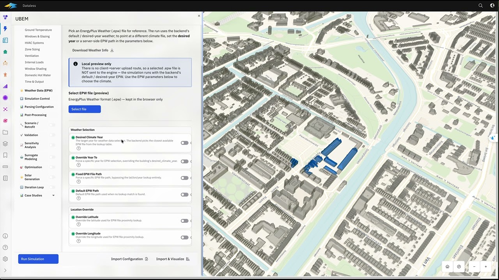Click the bookmark sidebar icon
This screenshot has width=499, height=280.
(5, 155)
